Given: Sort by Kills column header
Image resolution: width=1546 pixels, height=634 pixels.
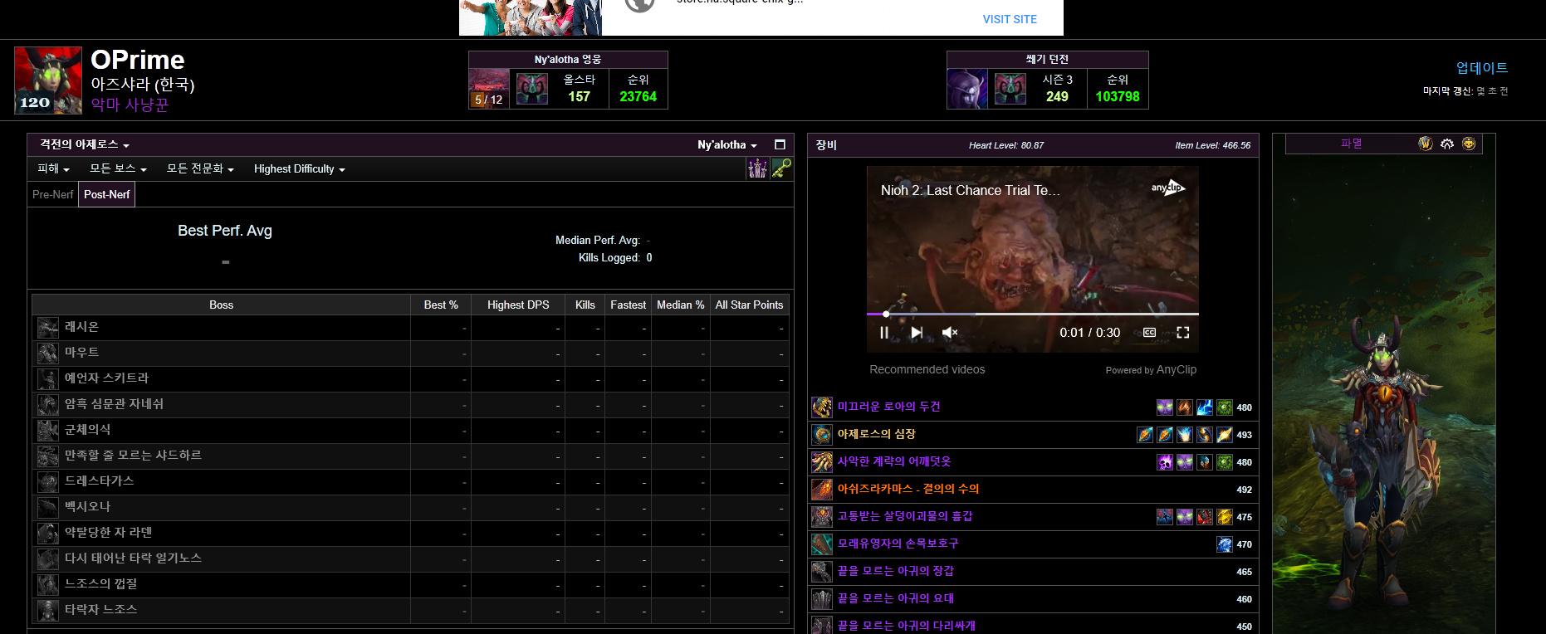Looking at the screenshot, I should (585, 305).
